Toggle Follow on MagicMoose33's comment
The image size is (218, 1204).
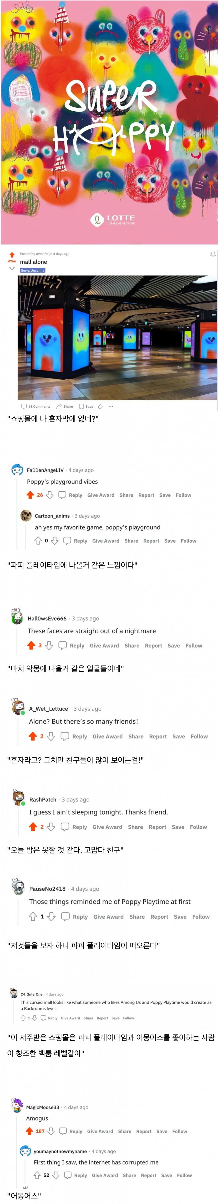point(180,1131)
